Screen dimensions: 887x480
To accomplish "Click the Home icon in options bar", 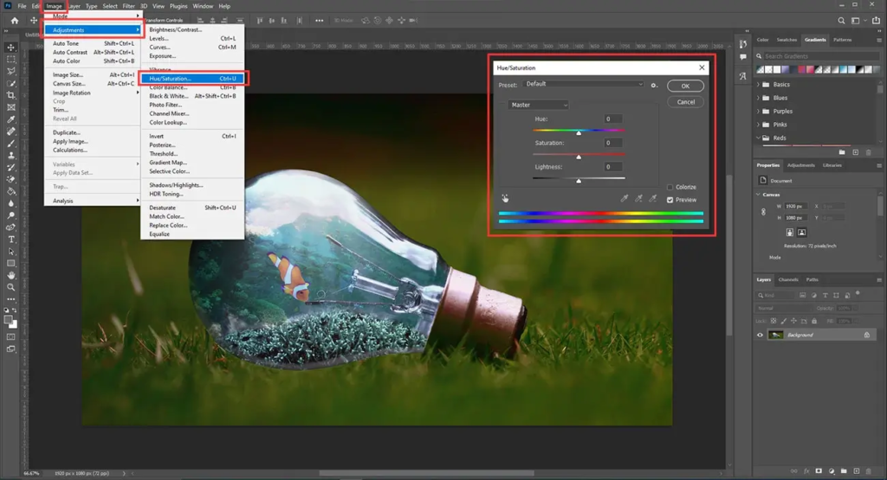I will [15, 21].
